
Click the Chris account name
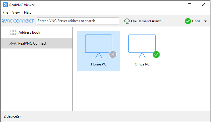[x=196, y=21]
